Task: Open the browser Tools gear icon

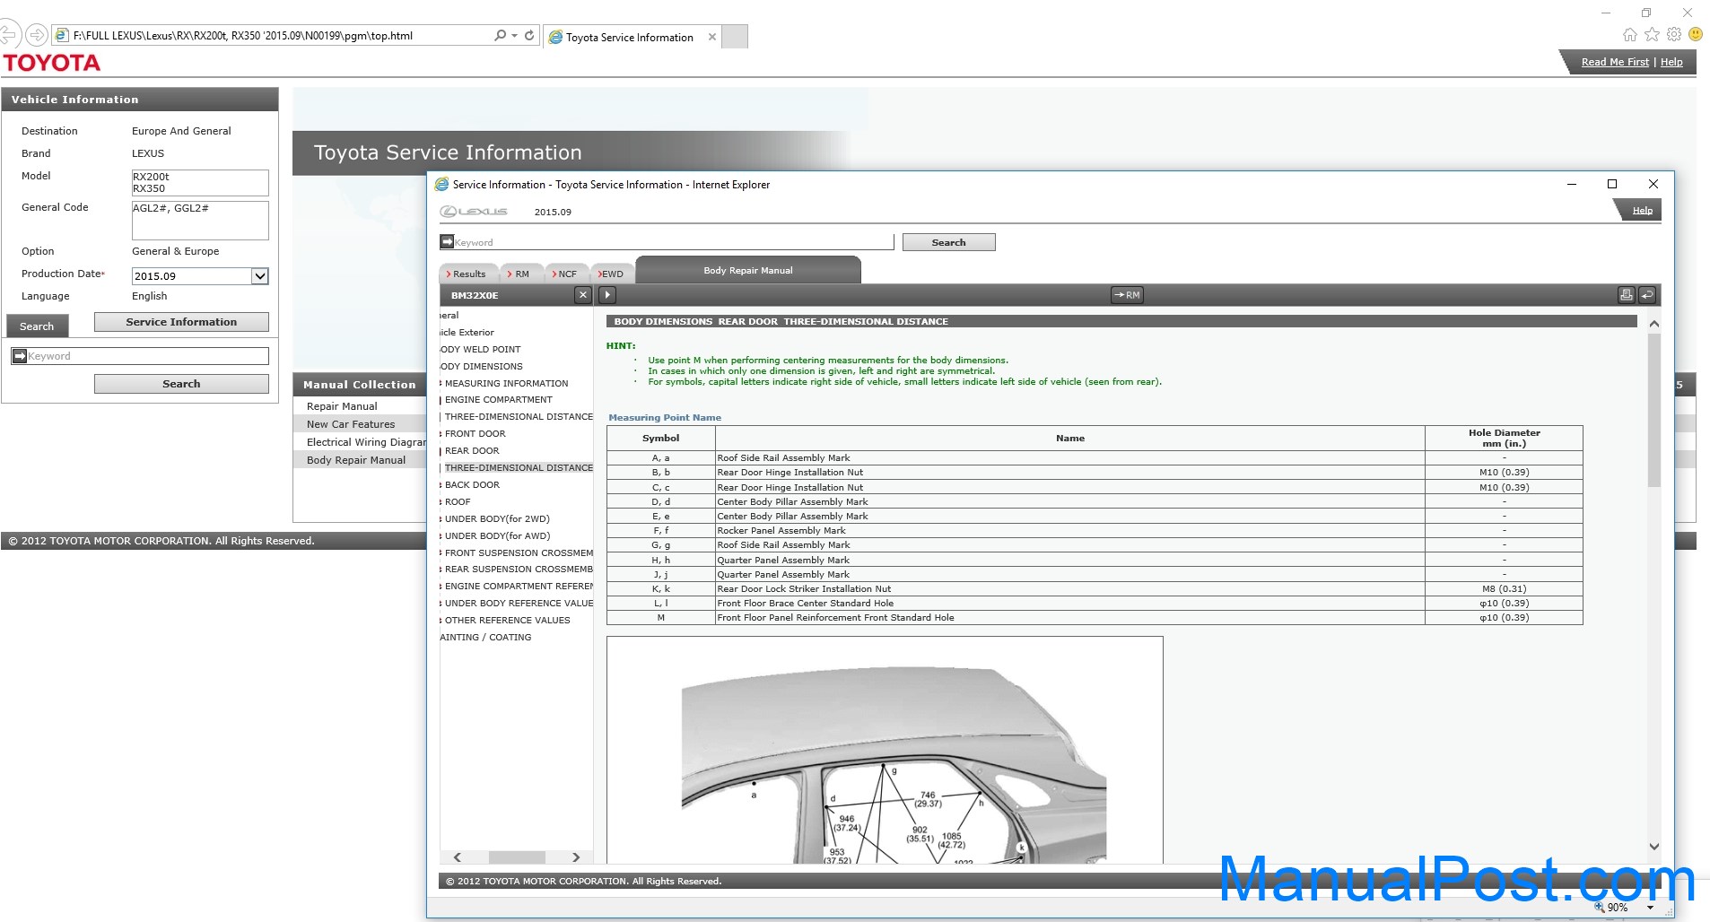Action: point(1674,35)
